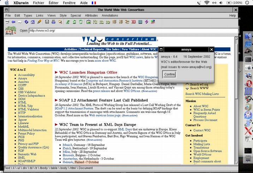Print the document with the printer icon
253x173 pixels.
54,22
